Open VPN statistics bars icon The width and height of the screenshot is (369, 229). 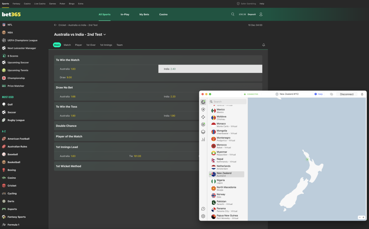tap(203, 140)
